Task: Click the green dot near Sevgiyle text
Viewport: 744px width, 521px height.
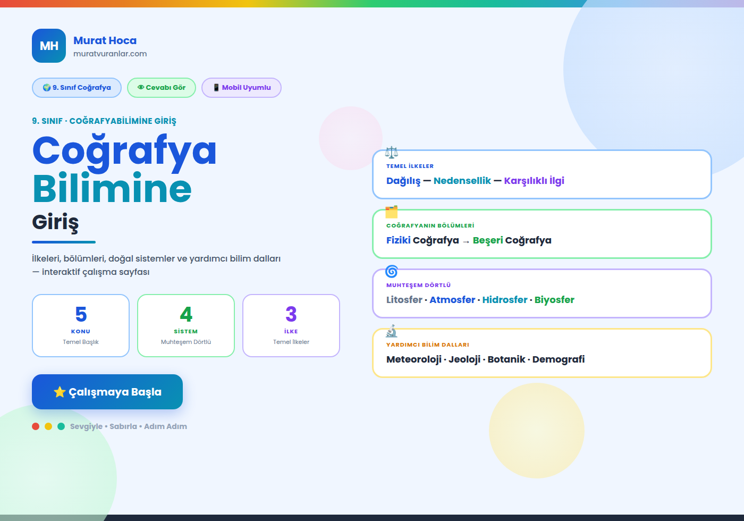Action: point(61,426)
